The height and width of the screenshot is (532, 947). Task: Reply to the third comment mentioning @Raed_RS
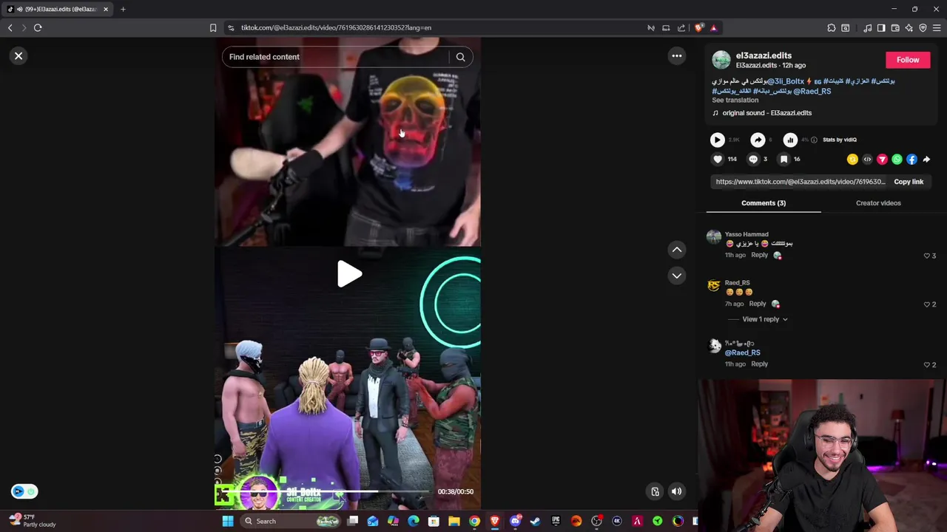tap(759, 364)
